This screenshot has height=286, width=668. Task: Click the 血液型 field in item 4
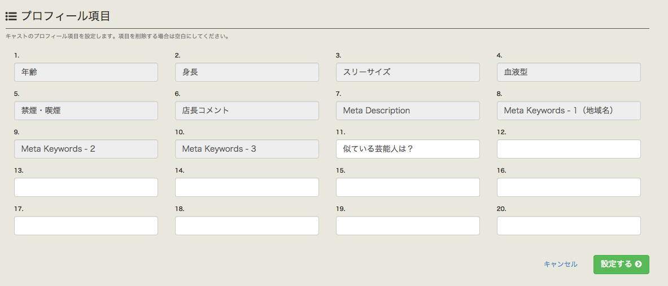(569, 72)
